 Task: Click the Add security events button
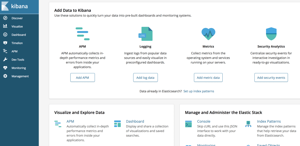(x=271, y=78)
